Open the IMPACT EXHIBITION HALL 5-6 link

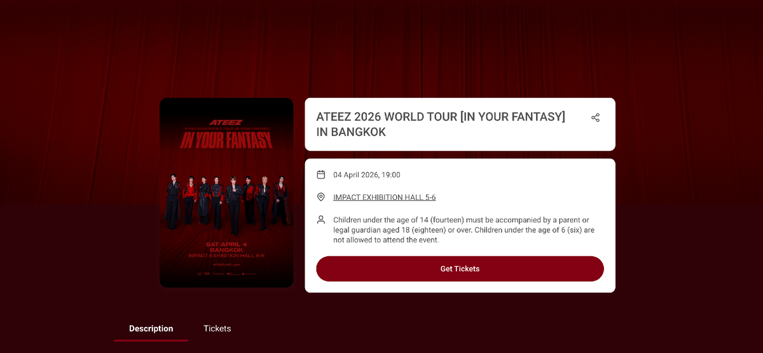(x=384, y=197)
